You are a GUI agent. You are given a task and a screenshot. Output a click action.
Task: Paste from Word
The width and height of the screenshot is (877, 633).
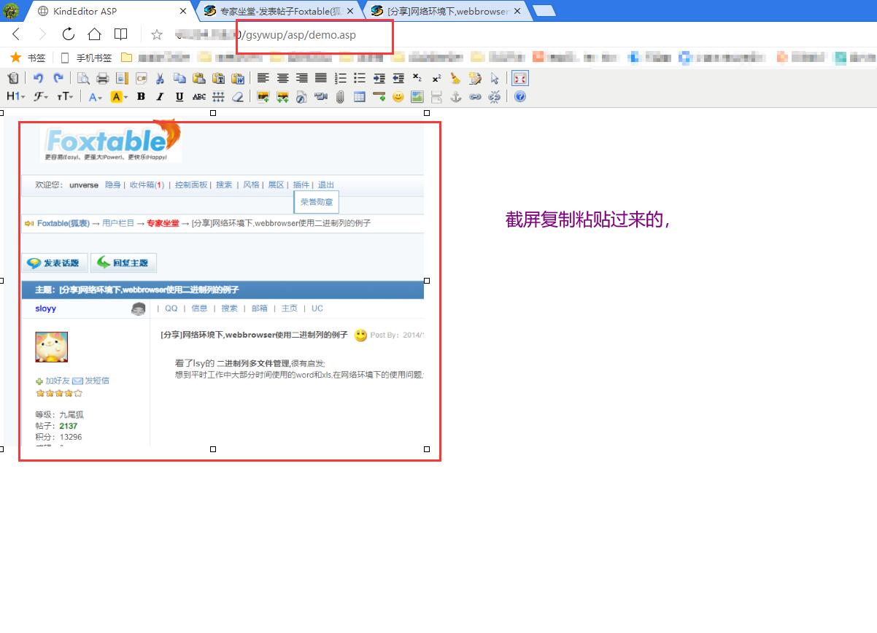click(x=237, y=78)
